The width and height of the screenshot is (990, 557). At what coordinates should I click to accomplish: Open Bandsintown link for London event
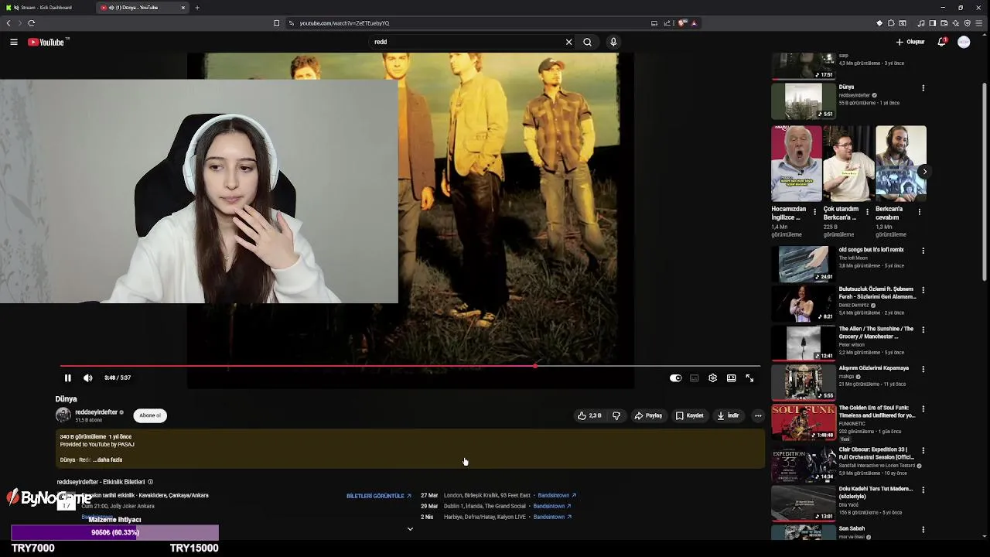(557, 495)
